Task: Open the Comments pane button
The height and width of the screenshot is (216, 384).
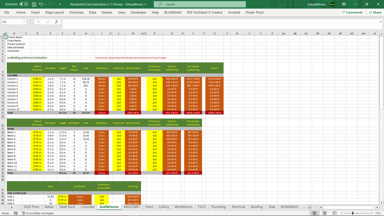Action: point(352,12)
